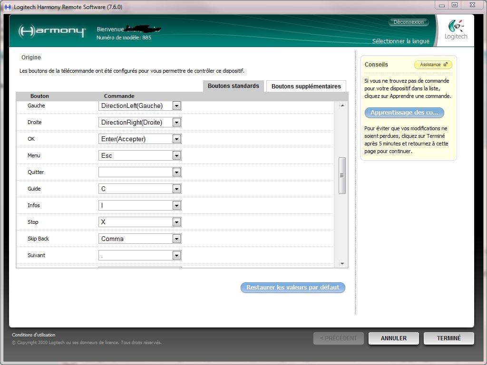Open the Gauche command dropdown arrow
This screenshot has height=365, width=487.
click(176, 106)
